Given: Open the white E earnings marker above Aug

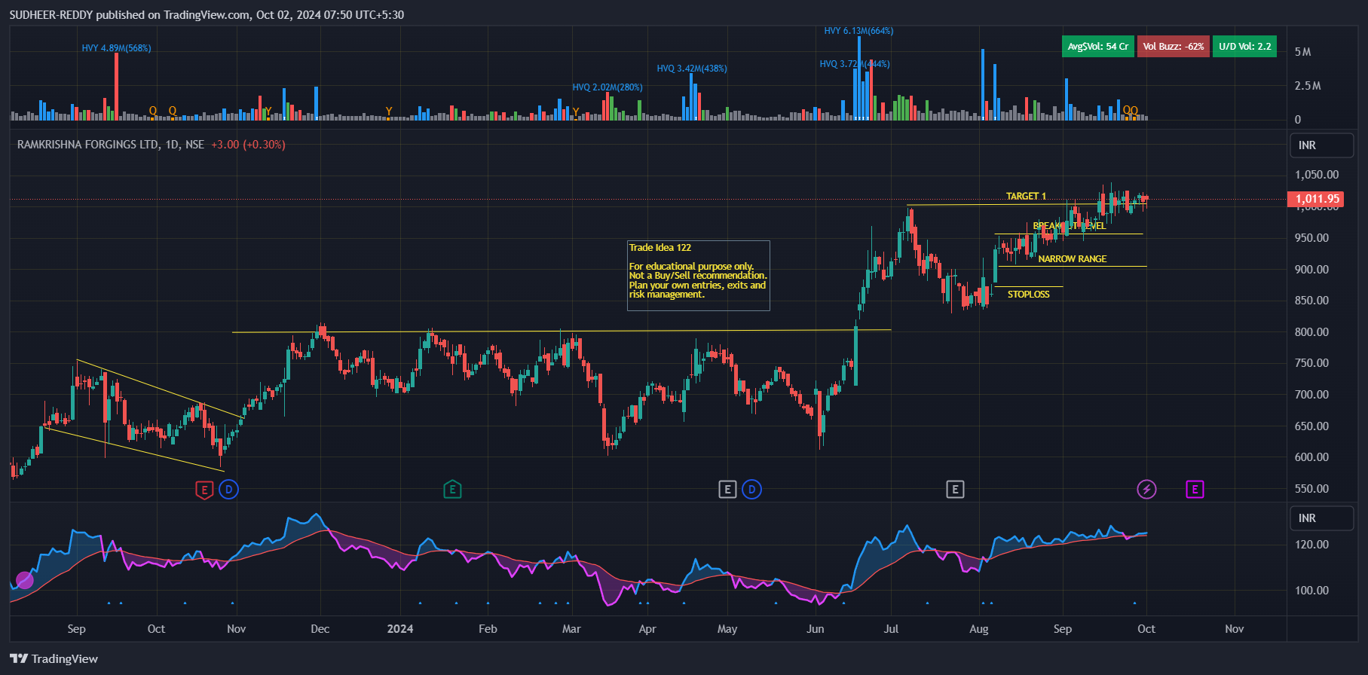Looking at the screenshot, I should coord(955,490).
